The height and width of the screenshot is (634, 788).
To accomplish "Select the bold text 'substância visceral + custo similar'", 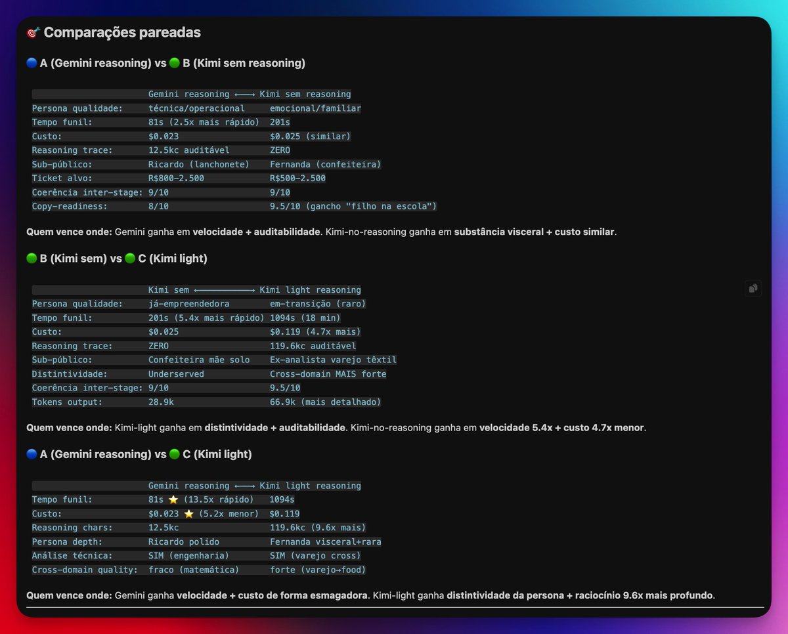I will click(535, 232).
